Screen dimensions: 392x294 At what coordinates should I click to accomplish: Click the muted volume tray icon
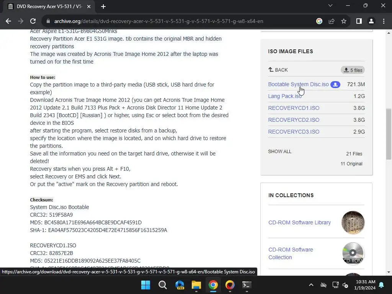coord(346,285)
